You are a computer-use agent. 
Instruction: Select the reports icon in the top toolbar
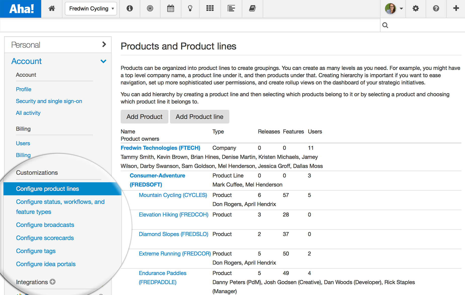point(231,8)
